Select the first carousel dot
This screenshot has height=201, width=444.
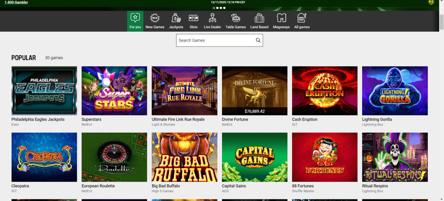tap(214, 8)
